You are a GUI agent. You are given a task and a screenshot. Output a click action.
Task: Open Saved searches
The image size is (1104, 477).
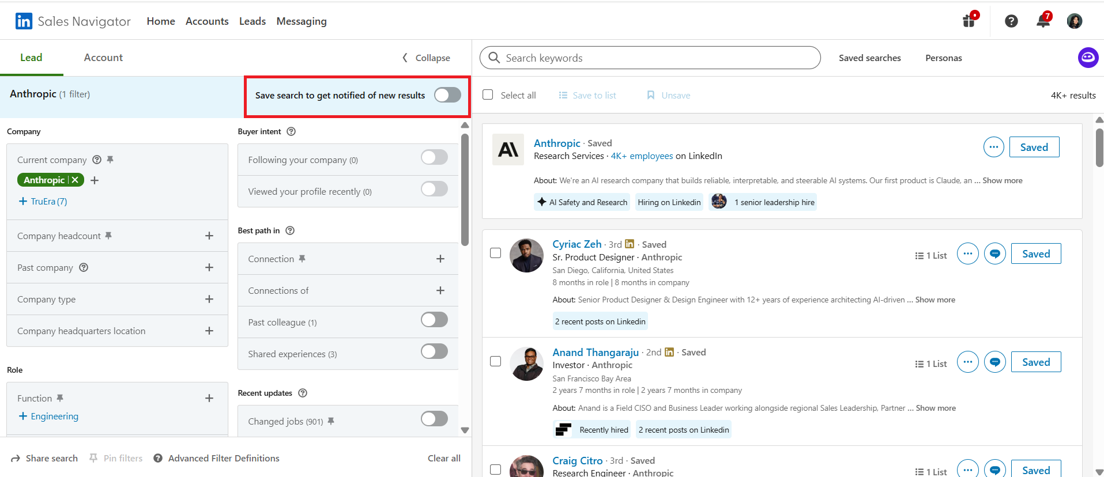click(x=870, y=58)
